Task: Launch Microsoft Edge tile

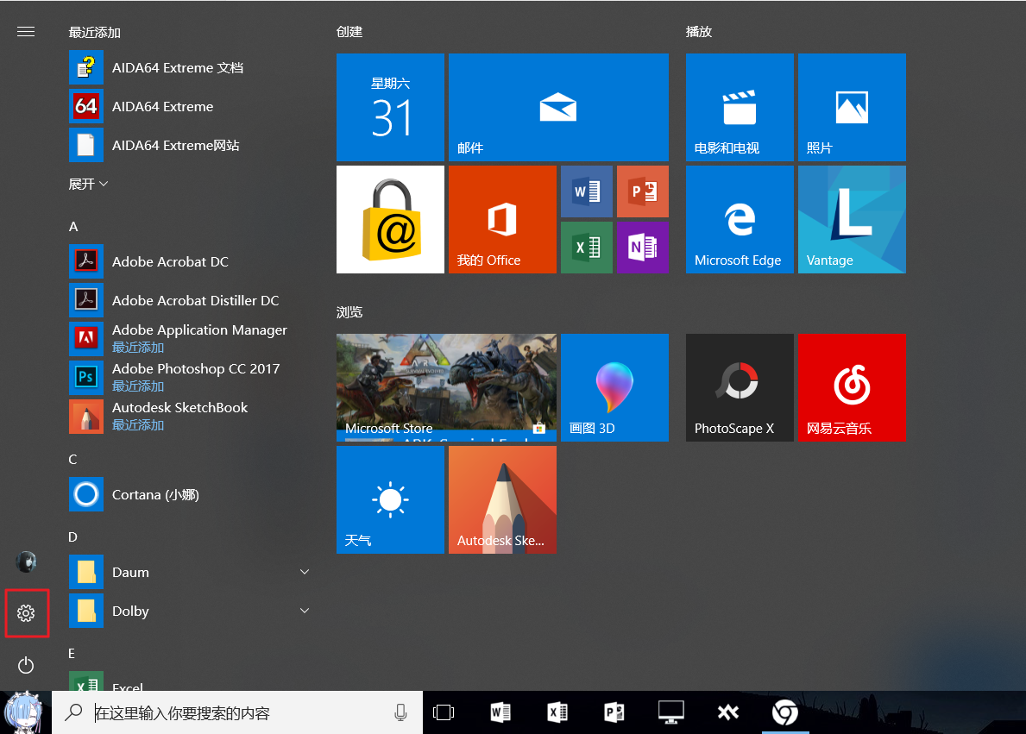Action: pyautogui.click(x=740, y=219)
